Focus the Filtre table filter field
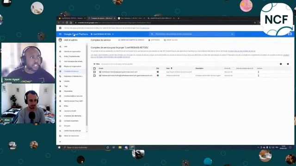296x166 pixels. tap(117, 64)
